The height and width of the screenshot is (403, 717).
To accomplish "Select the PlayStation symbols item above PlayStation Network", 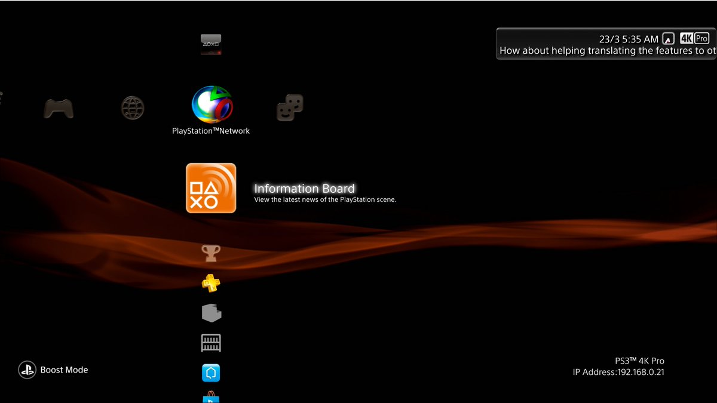I will pos(211,45).
